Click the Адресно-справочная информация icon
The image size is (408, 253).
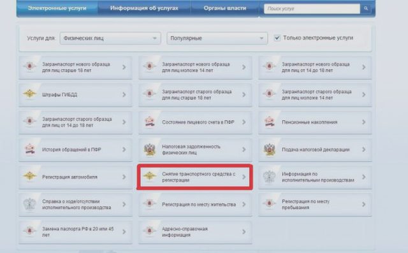[149, 231]
